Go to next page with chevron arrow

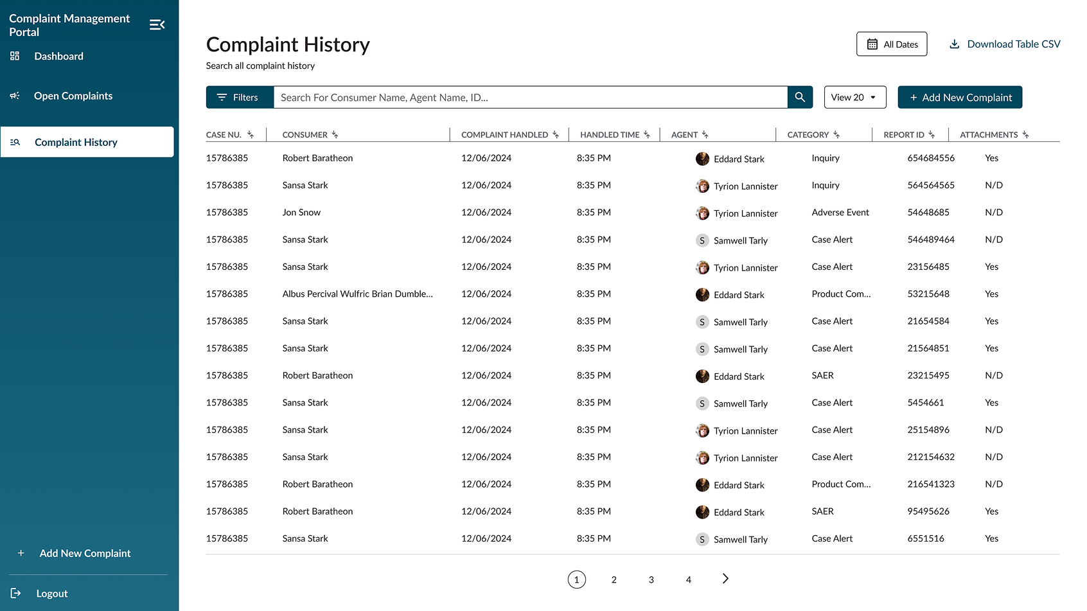pyautogui.click(x=725, y=579)
